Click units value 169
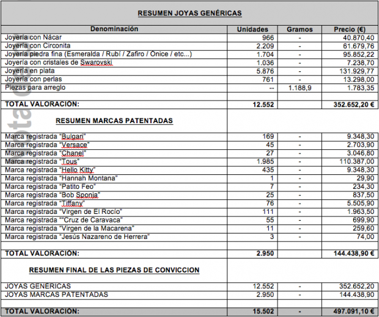 point(268,137)
